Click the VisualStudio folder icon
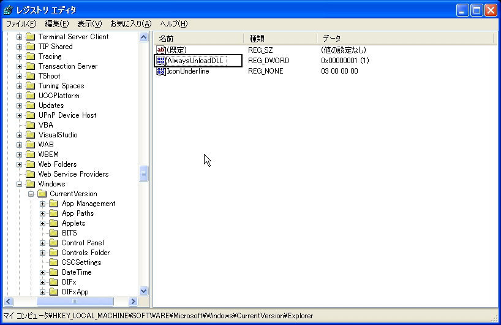This screenshot has width=501, height=325. (x=31, y=135)
